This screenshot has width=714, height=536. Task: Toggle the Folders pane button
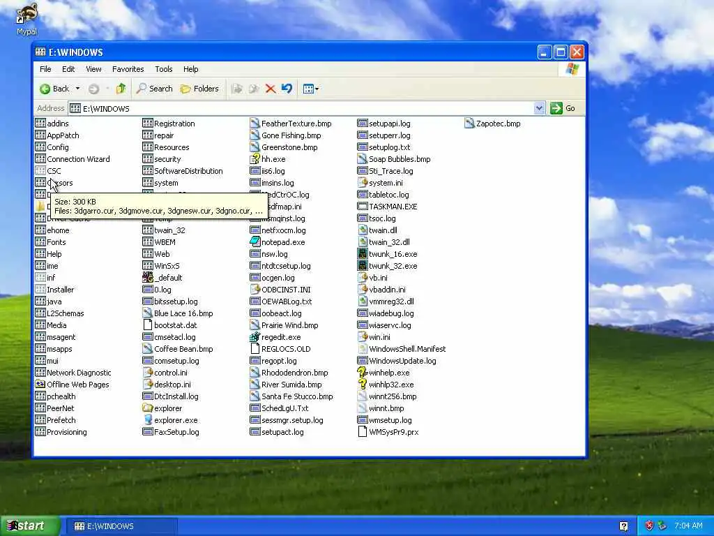click(199, 89)
